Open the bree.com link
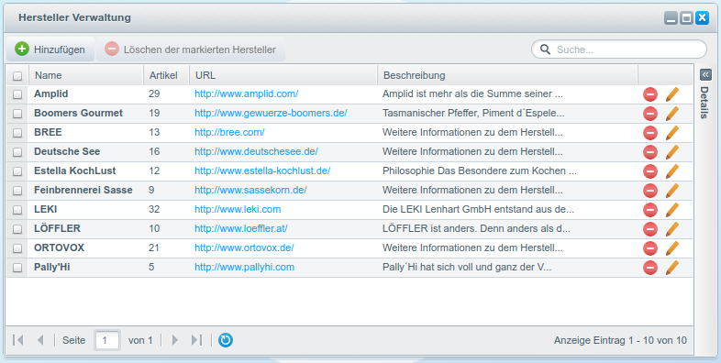The image size is (721, 363). click(229, 132)
